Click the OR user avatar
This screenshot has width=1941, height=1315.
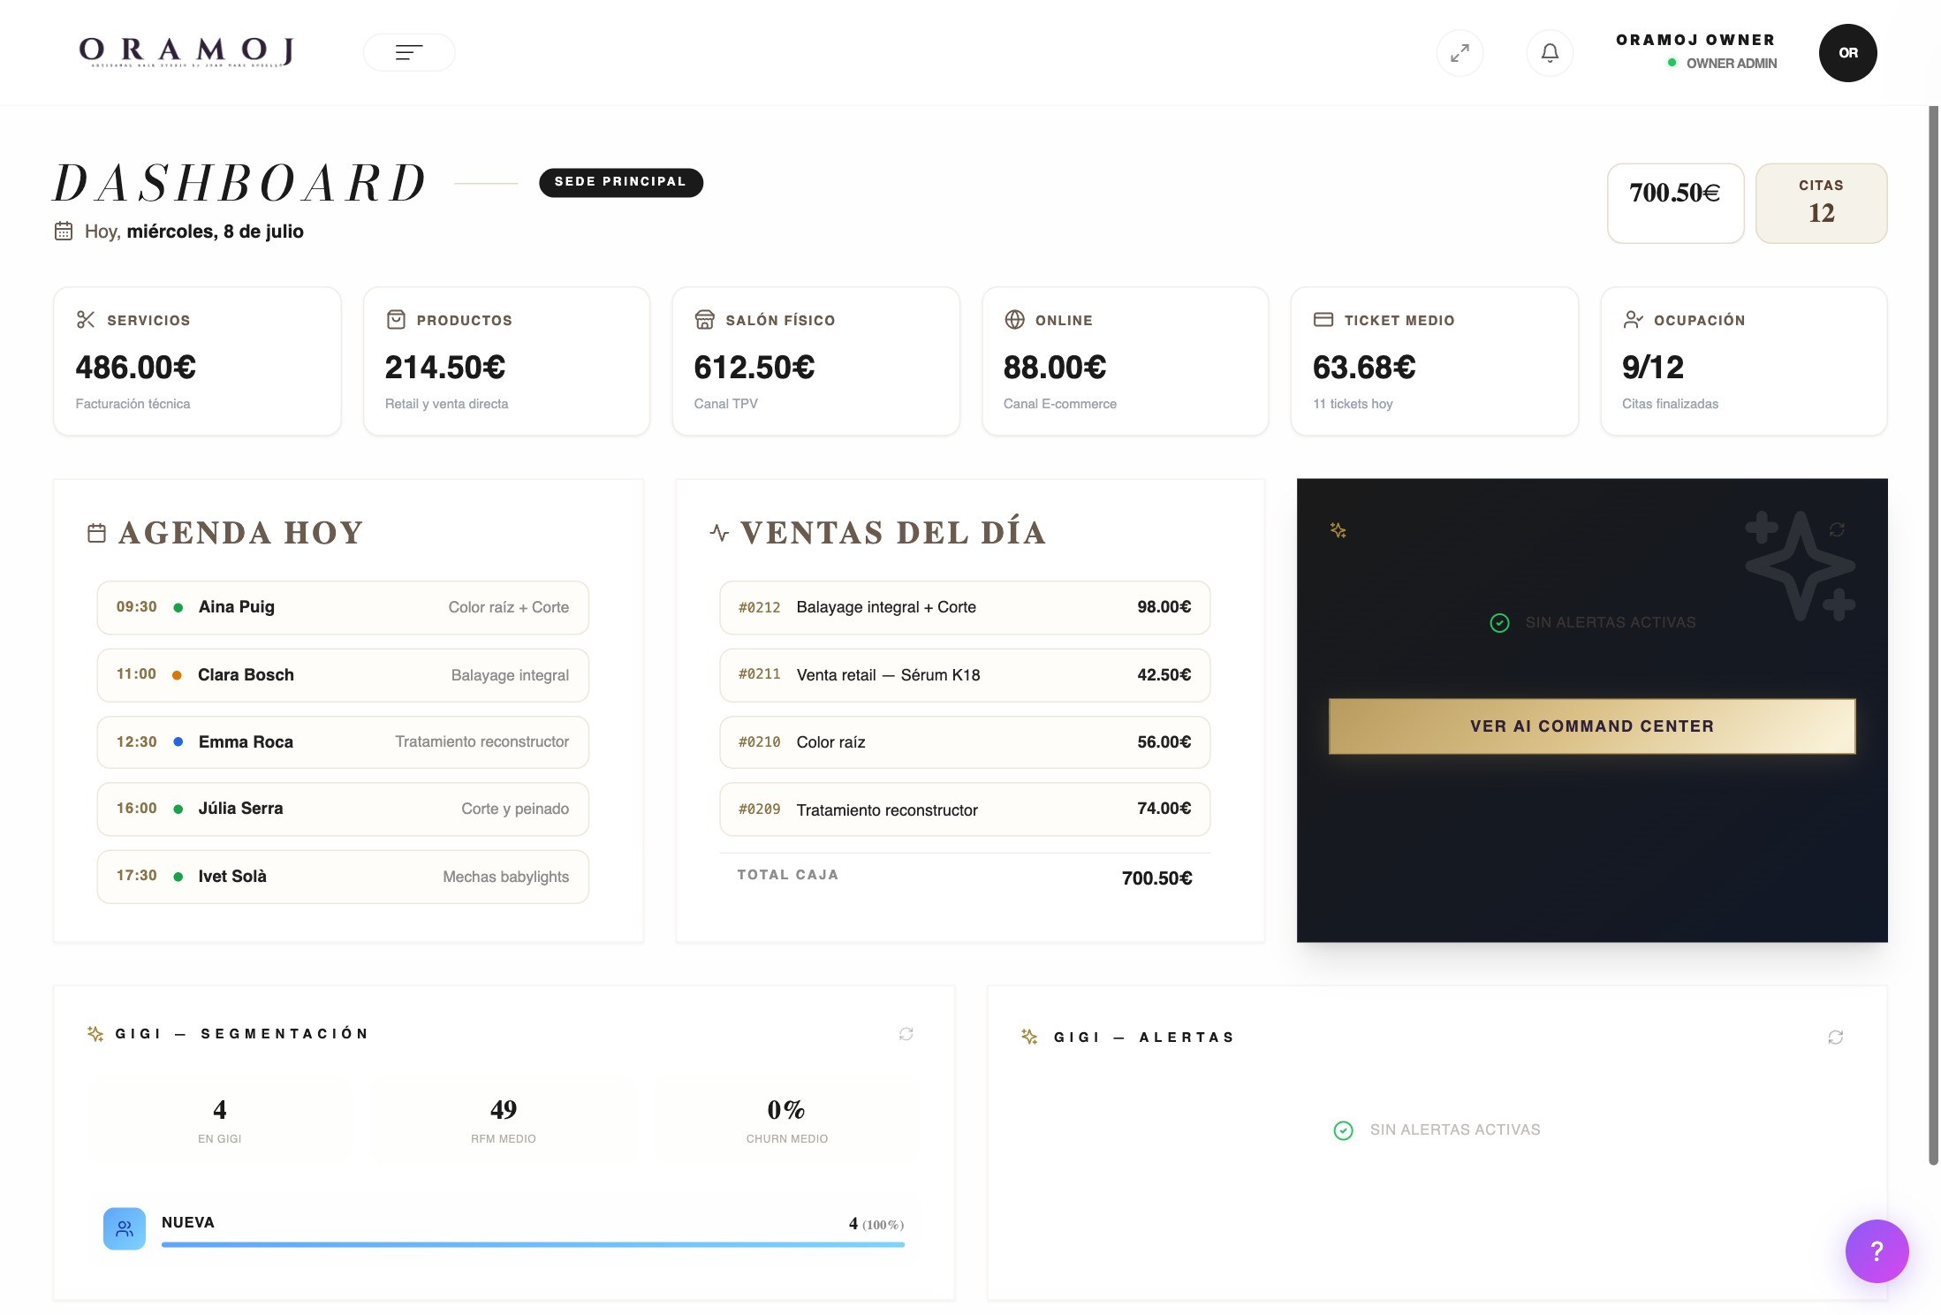point(1847,53)
